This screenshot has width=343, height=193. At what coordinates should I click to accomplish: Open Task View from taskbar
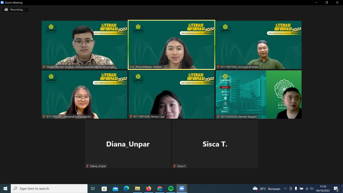[93, 189]
